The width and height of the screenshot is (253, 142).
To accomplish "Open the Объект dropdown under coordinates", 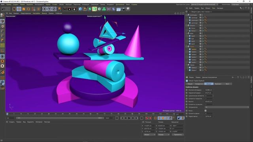I will tap(149, 135).
